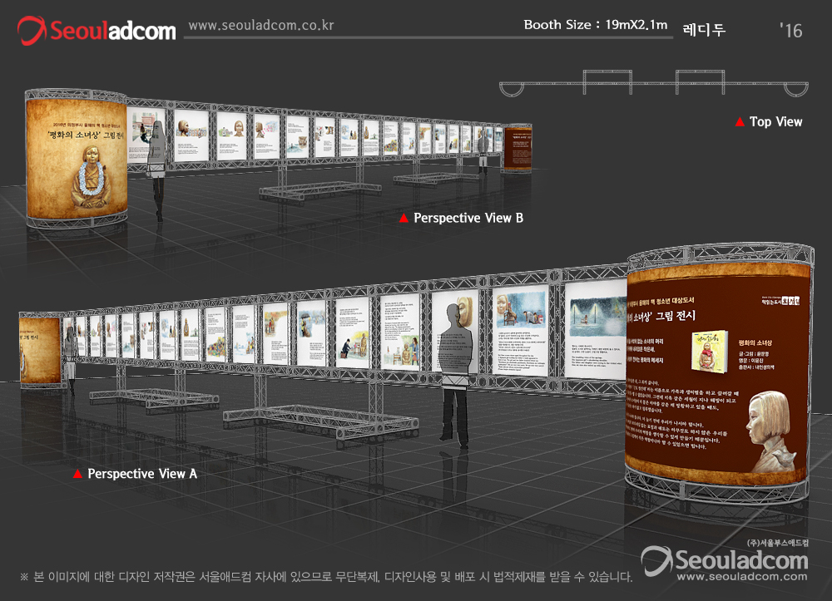Image resolution: width=832 pixels, height=601 pixels.
Task: Click the Top View label
Action: coord(775,122)
